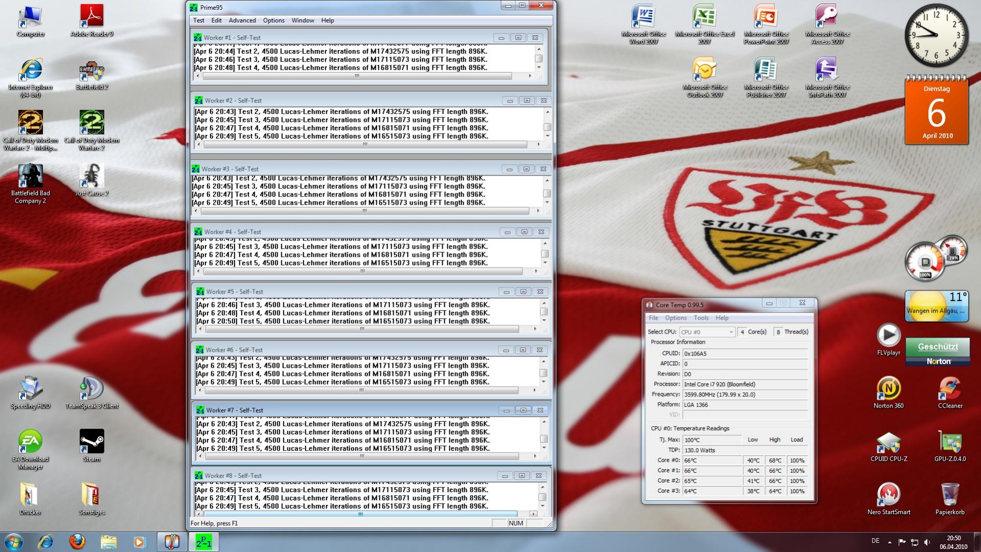Click the Windows Start button

tap(14, 542)
